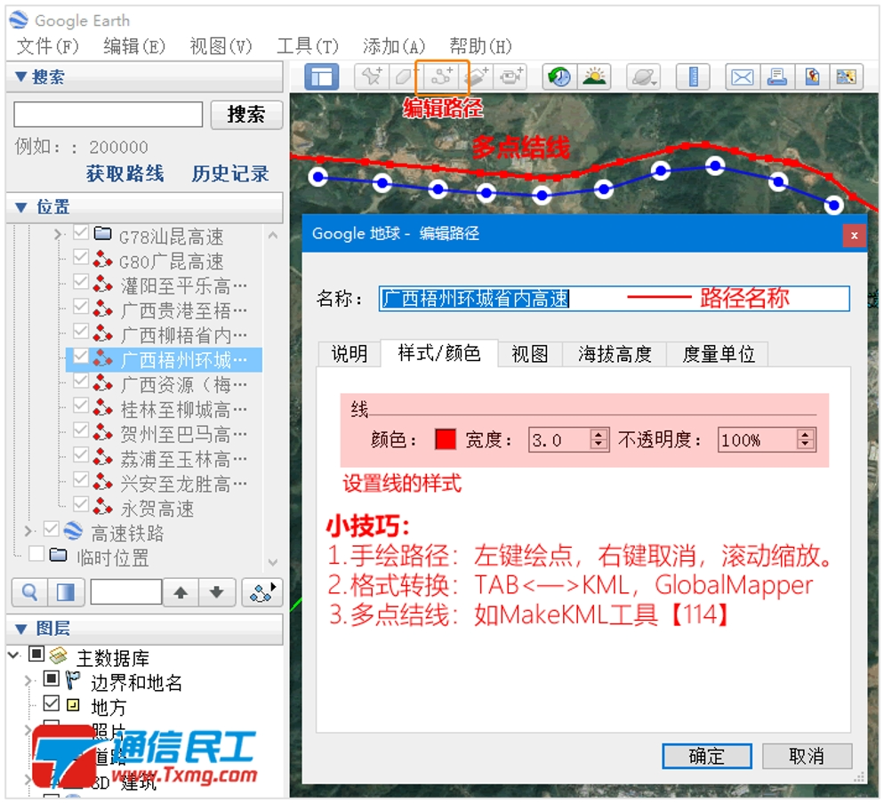The height and width of the screenshot is (803, 884).
Task: Click the Add Image Overlay toolbar icon
Action: [x=477, y=76]
